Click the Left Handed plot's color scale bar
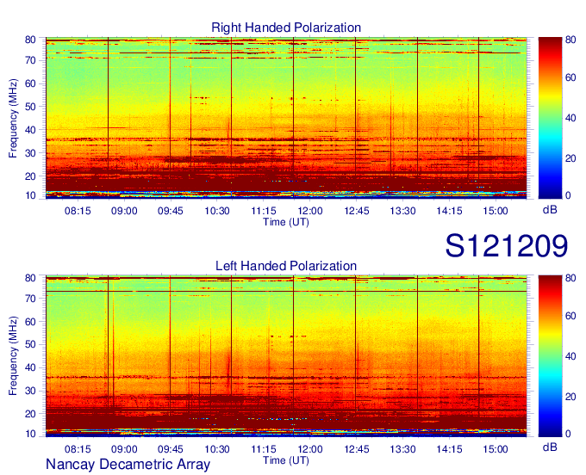The width and height of the screenshot is (586, 475). [550, 356]
